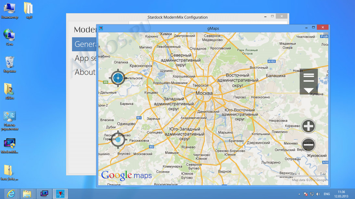Click the gMaps title bar app icon
The width and height of the screenshot is (355, 199).
101,28
